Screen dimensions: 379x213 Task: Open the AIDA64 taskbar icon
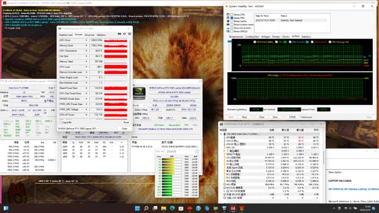click(x=232, y=208)
